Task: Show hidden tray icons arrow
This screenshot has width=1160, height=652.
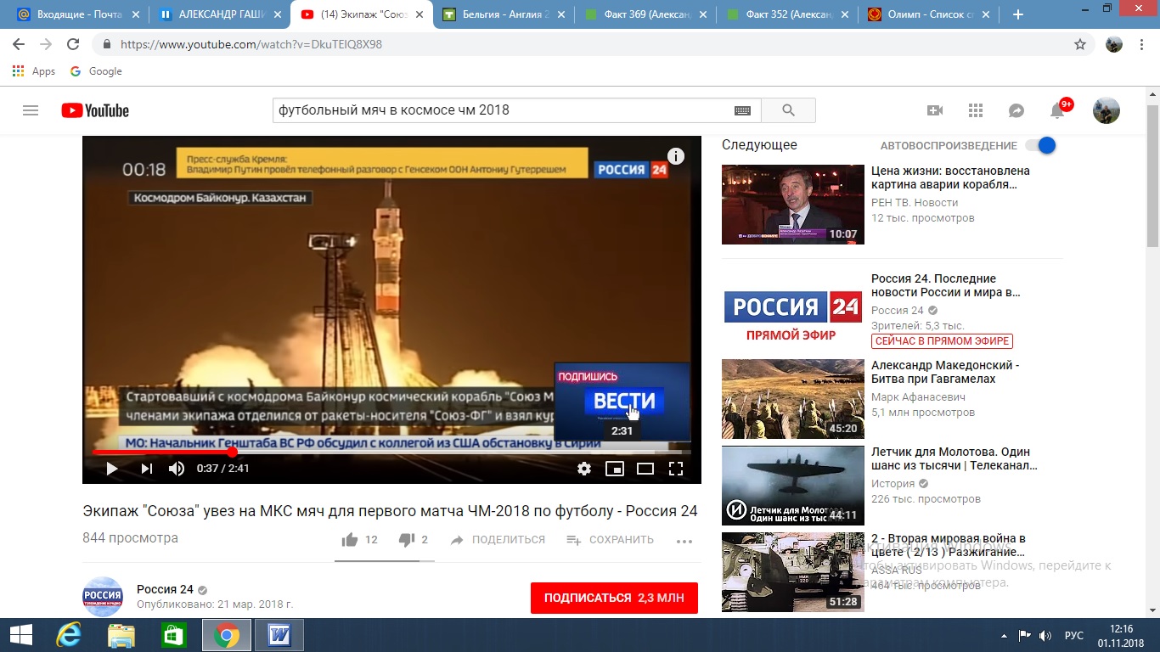Action: (x=1005, y=635)
